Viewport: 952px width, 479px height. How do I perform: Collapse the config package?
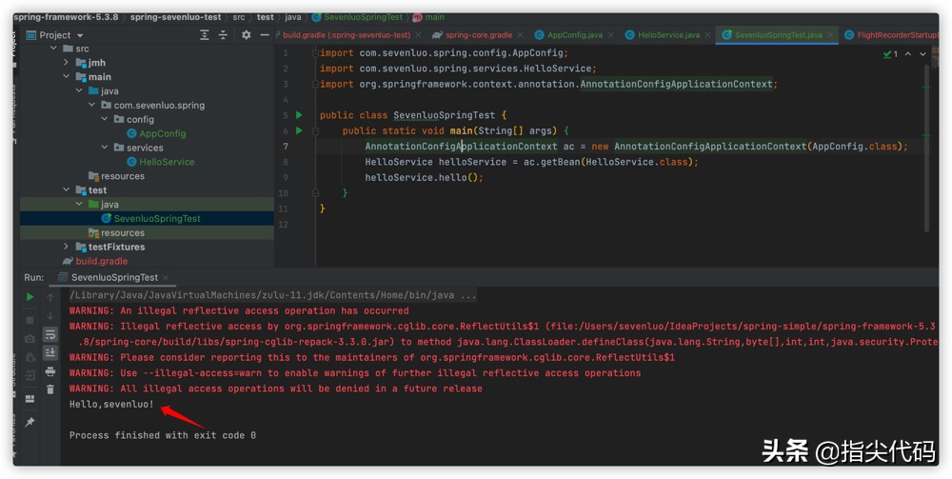pyautogui.click(x=105, y=119)
